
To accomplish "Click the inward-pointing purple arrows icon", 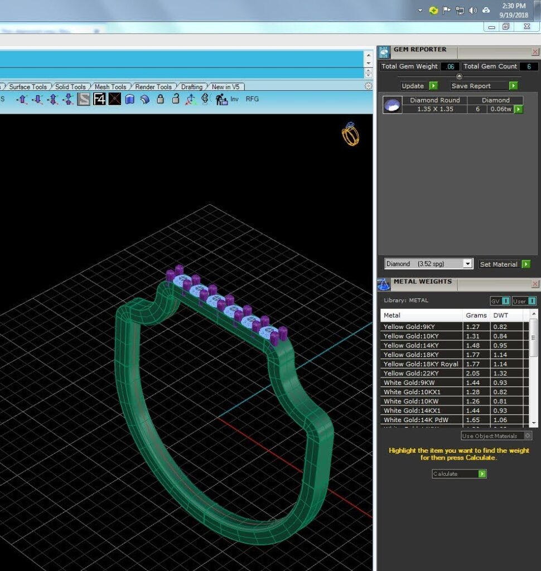I will click(68, 99).
